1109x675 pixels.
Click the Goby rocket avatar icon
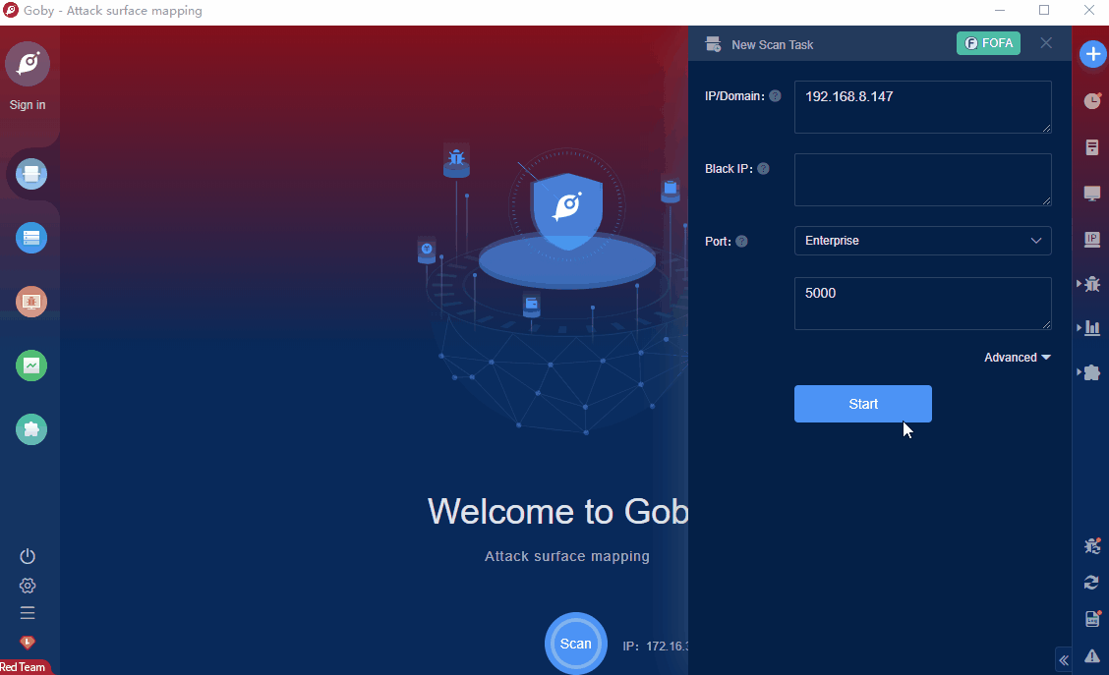[28, 64]
